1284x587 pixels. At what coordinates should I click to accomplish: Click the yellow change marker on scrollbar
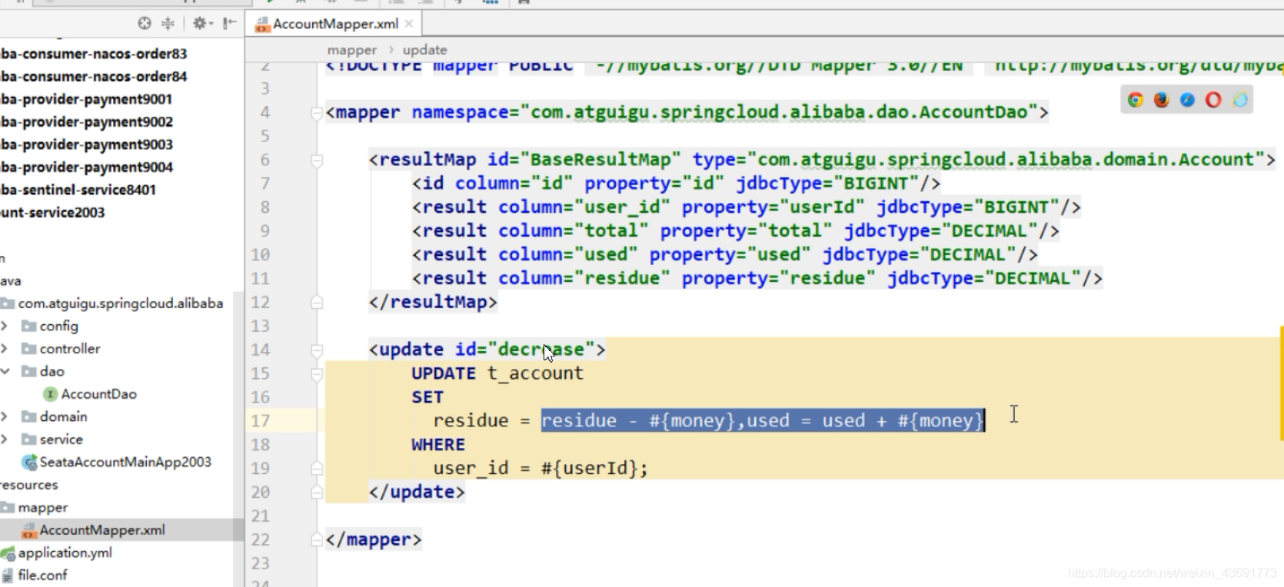click(x=1281, y=383)
